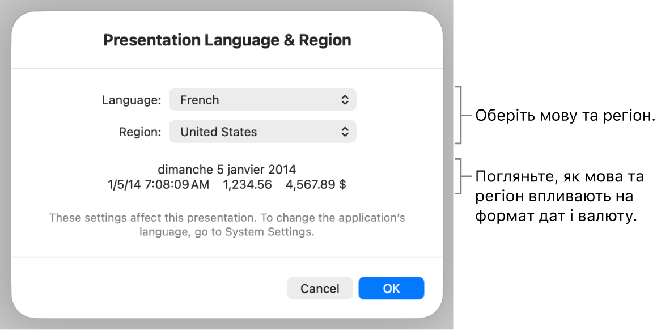Select the United States text in Region menu
Image resolution: width=657 pixels, height=330 pixels.
(218, 132)
